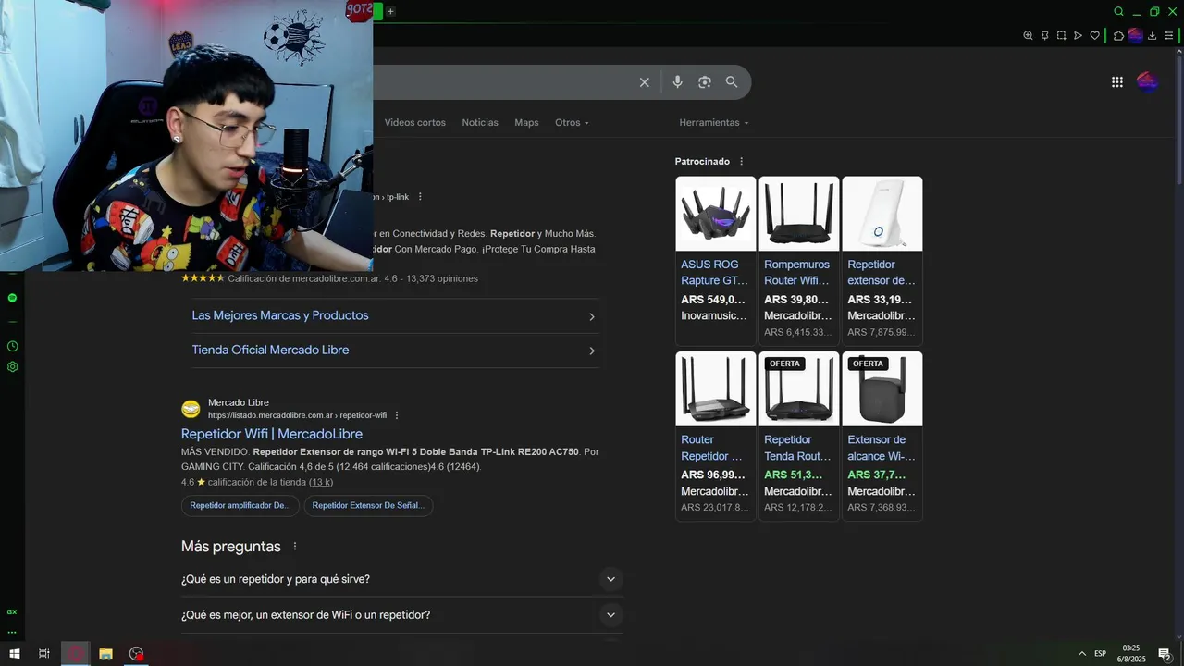Open Task View on the taskbar
Screen dimensions: 1184x666
point(43,654)
